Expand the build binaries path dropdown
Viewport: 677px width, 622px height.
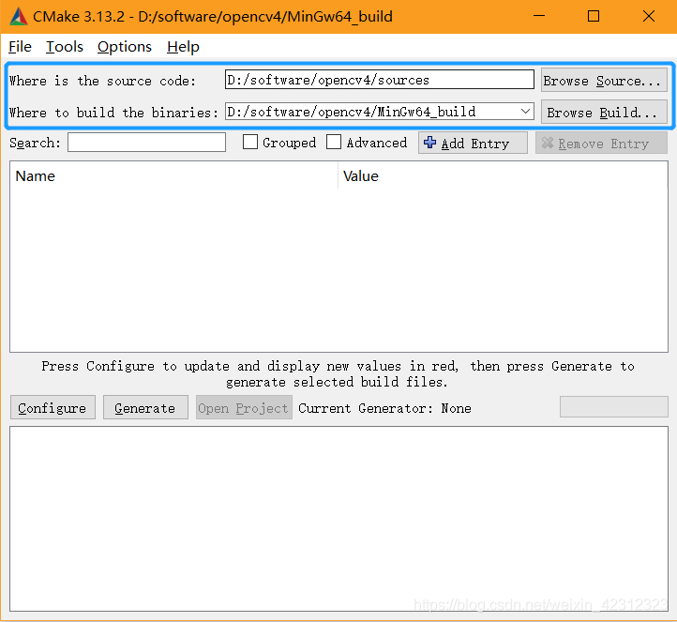click(525, 112)
